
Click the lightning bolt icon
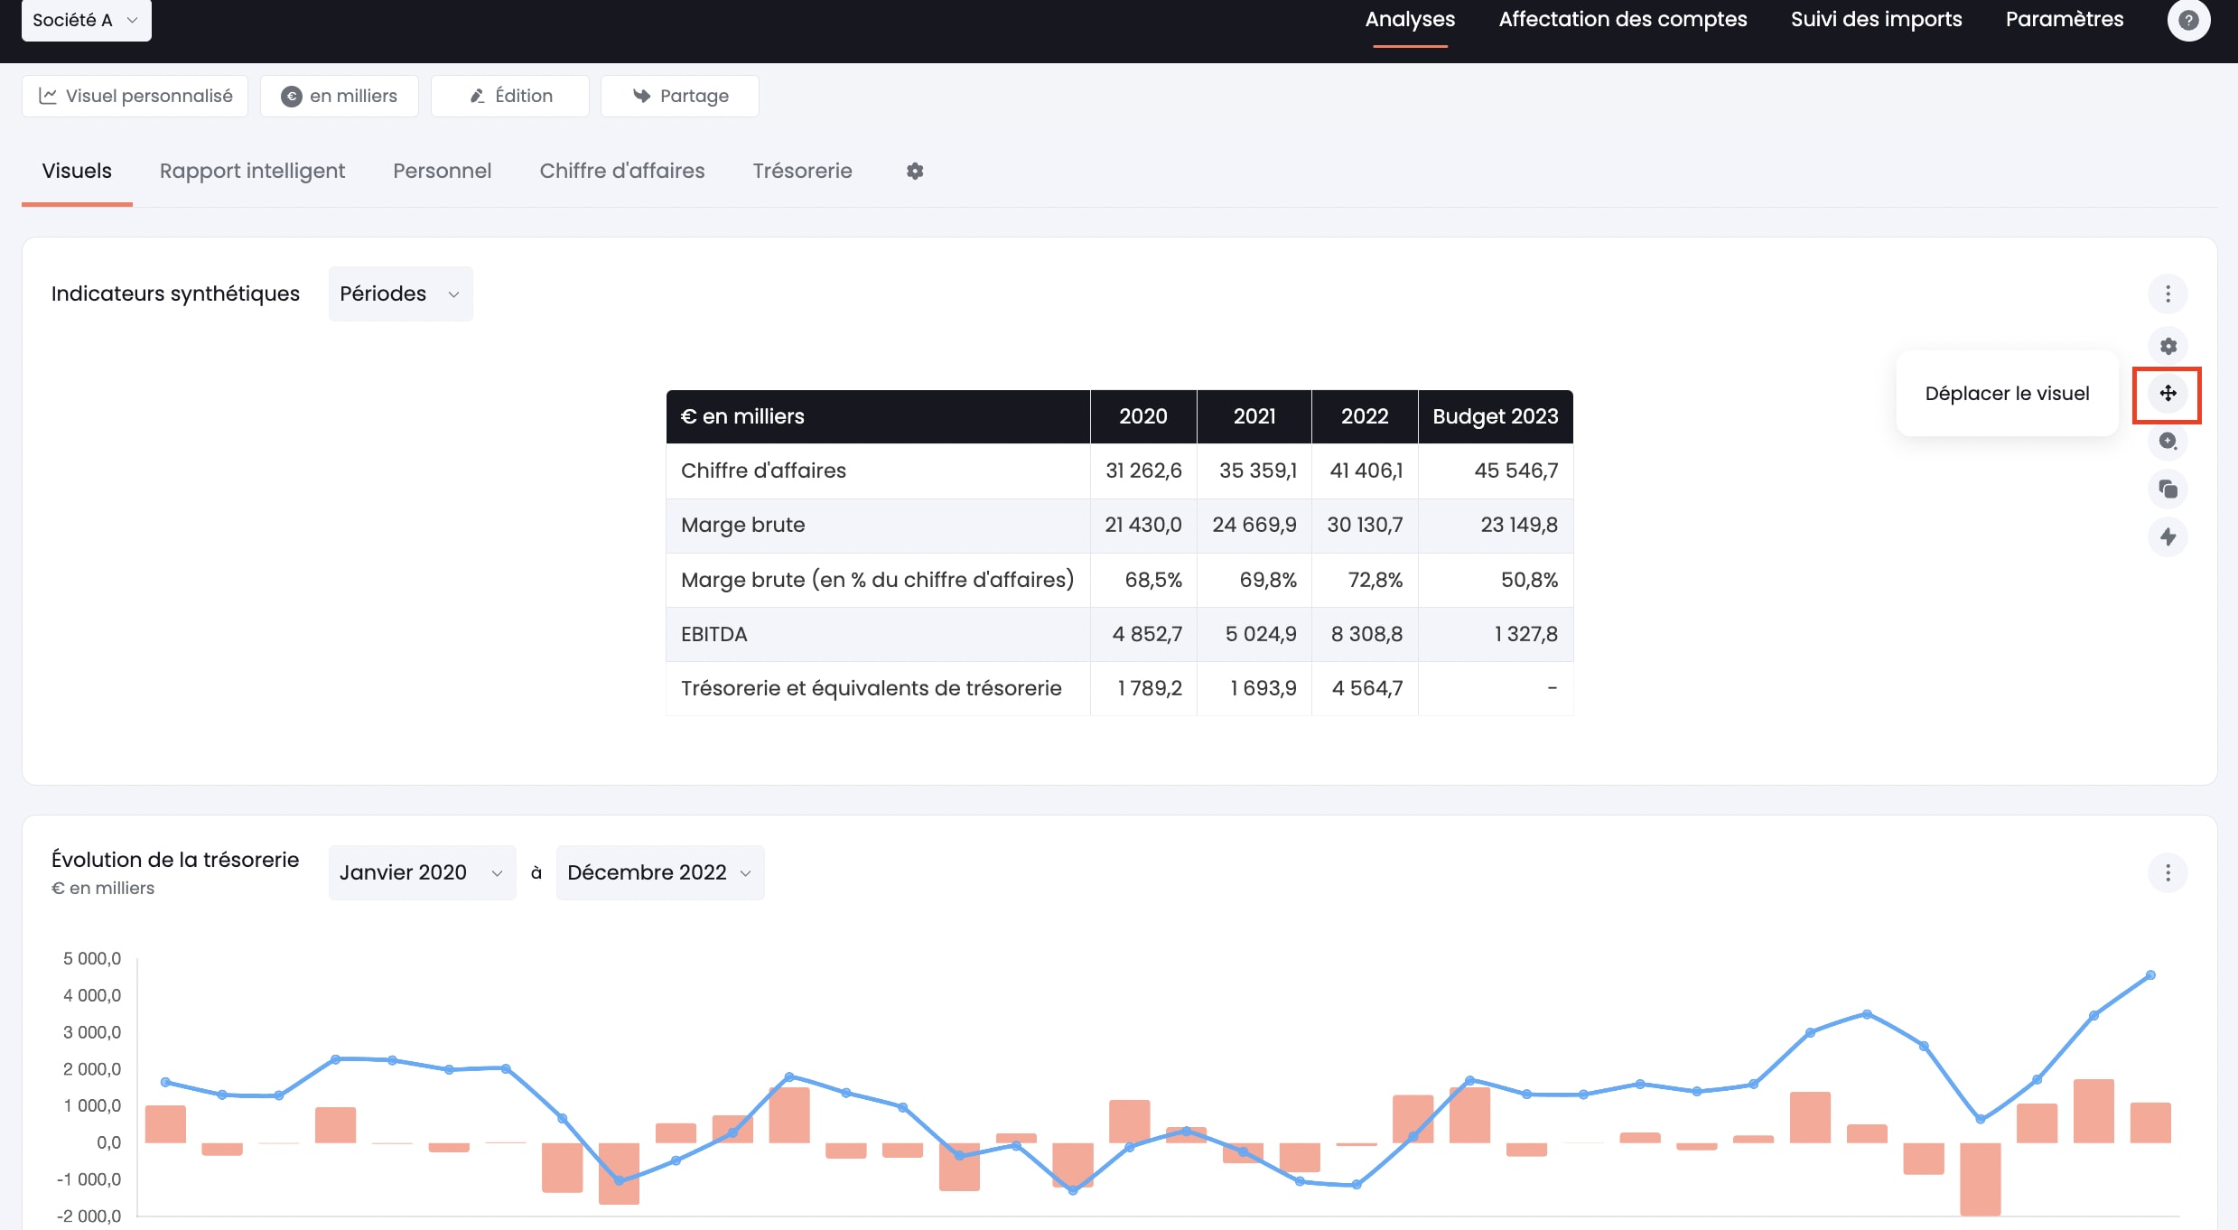point(2168,537)
